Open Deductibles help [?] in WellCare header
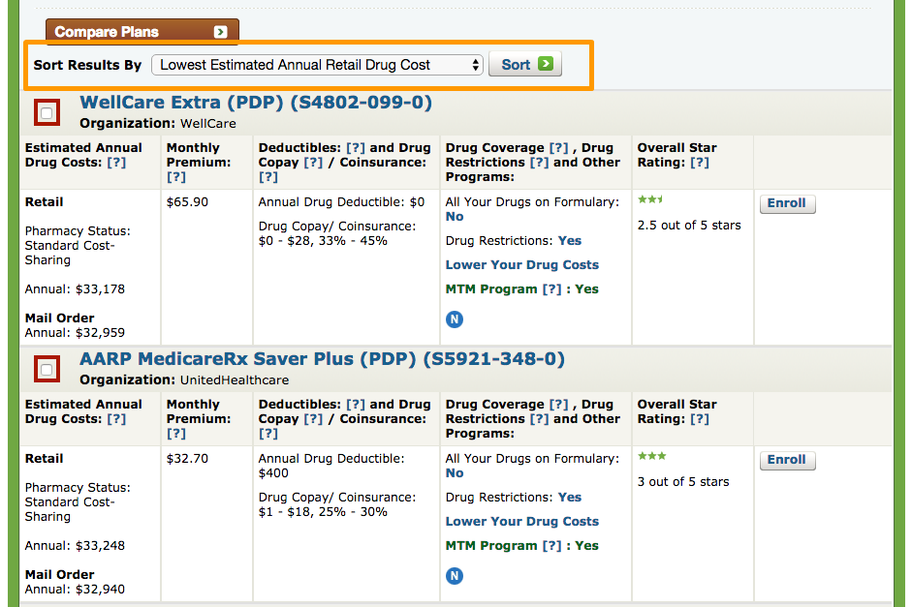The image size is (912, 607). click(x=356, y=148)
